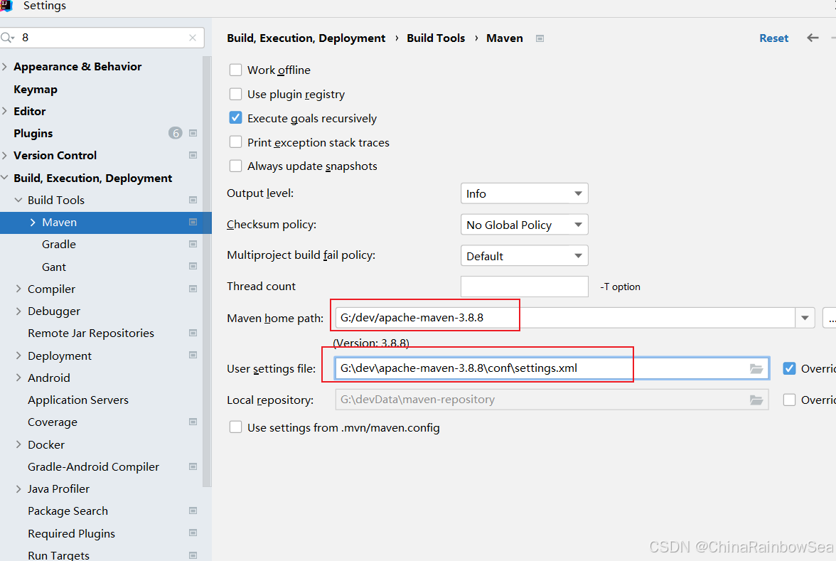Screen dimensions: 836x561
Task: Click the Reset link
Action: coord(773,38)
